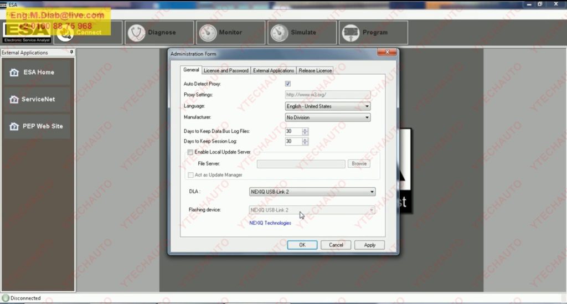
Task: Open the Language dropdown
Action: (x=328, y=106)
